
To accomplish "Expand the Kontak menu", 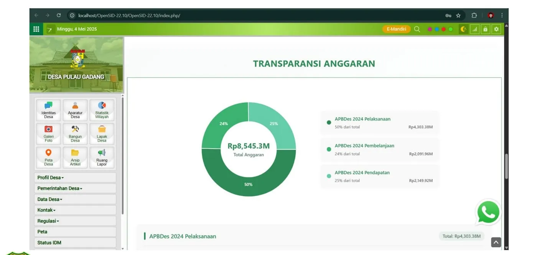I will click(75, 210).
